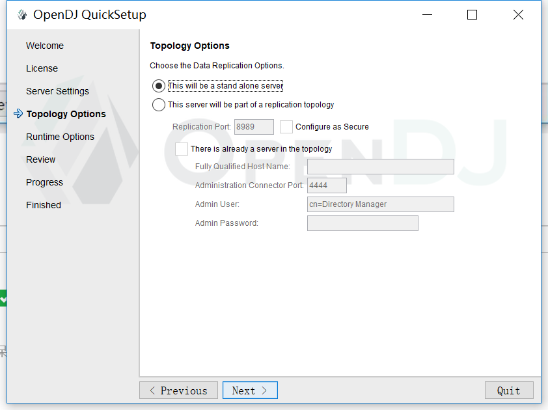This screenshot has width=548, height=410.
Task: Click the Admin Password label
Action: pos(226,223)
